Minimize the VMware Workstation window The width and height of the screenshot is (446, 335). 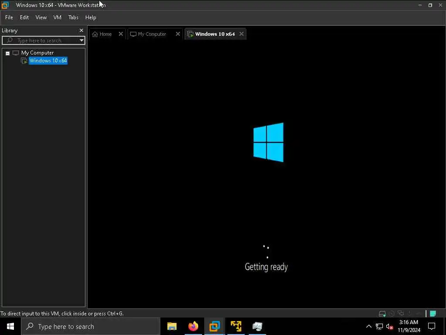[420, 5]
